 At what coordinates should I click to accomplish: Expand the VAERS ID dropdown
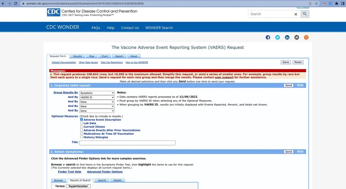97,97
